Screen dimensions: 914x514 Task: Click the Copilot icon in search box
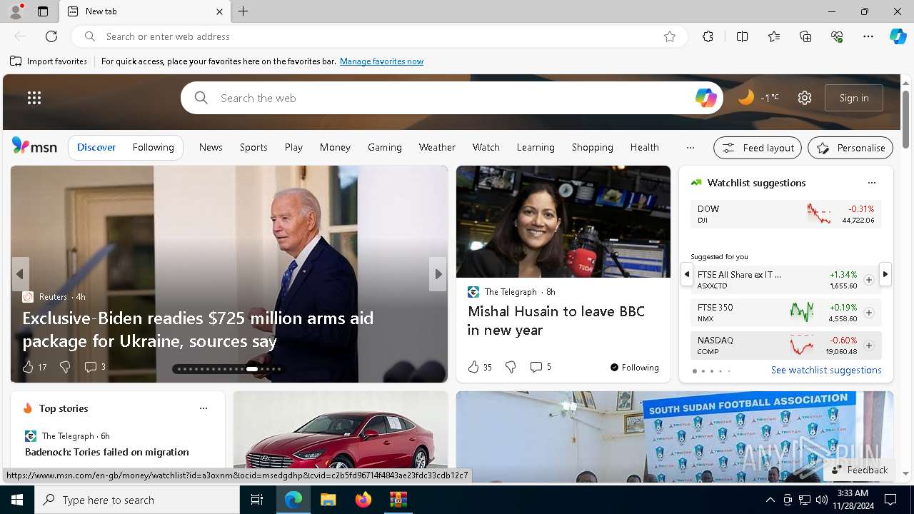coord(706,98)
